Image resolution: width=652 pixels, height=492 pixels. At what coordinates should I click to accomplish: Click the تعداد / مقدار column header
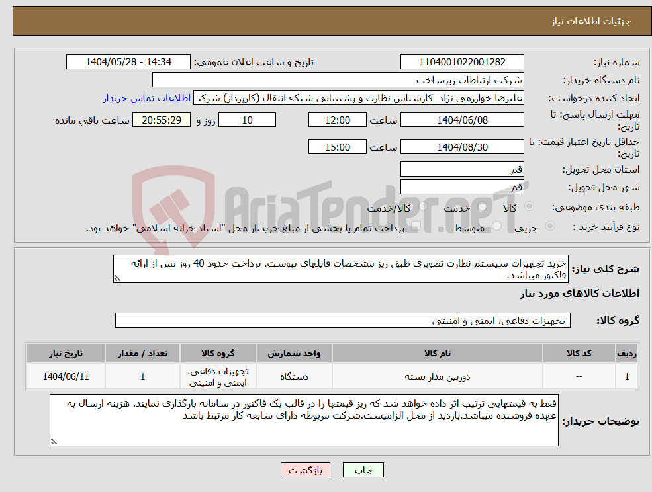(x=142, y=354)
